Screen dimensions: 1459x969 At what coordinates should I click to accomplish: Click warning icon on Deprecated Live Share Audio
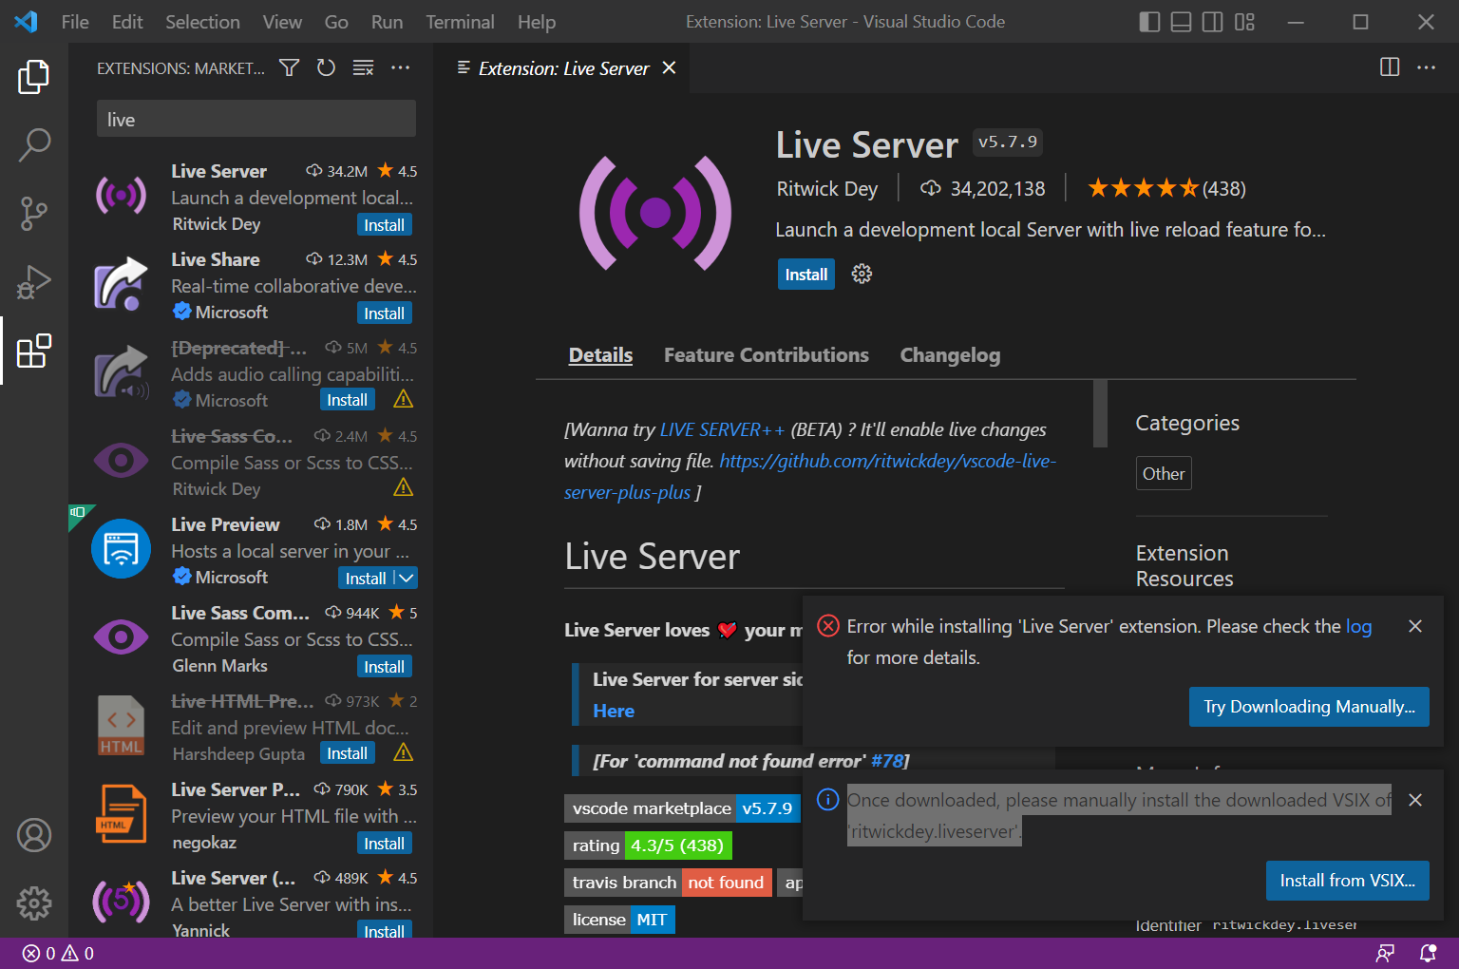[404, 399]
